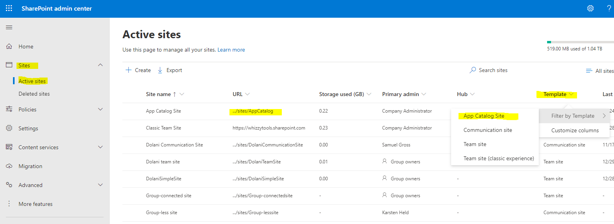Click the Sites window icon
The width and height of the screenshot is (614, 224).
tap(9, 65)
